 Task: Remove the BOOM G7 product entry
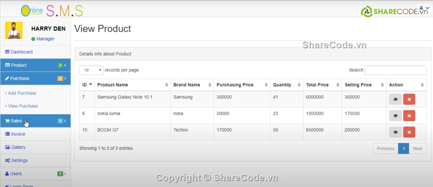coord(409,132)
